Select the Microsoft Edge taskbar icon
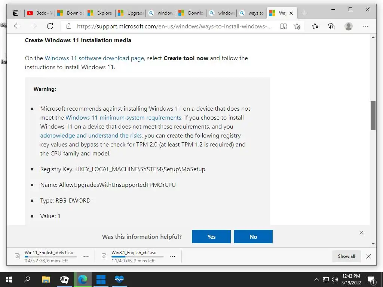This screenshot has width=383, height=287. tap(83, 280)
